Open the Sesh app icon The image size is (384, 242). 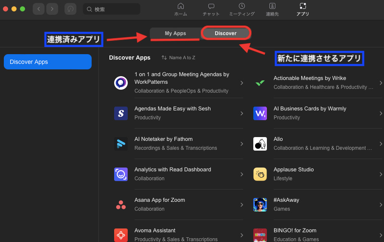(121, 113)
